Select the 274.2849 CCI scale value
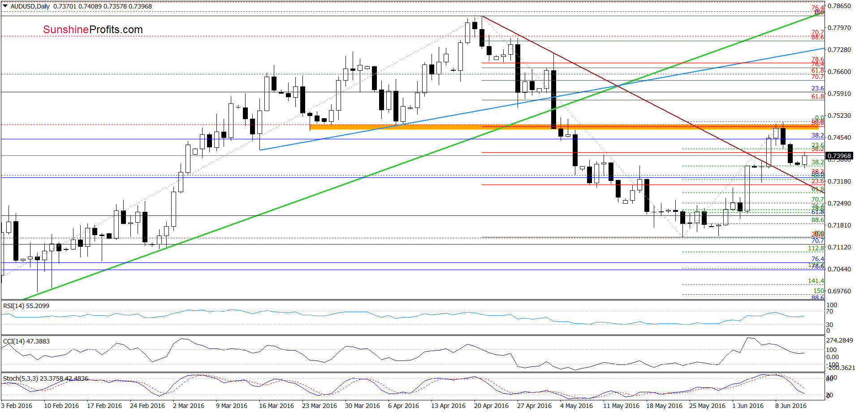This screenshot has width=855, height=412. click(840, 341)
